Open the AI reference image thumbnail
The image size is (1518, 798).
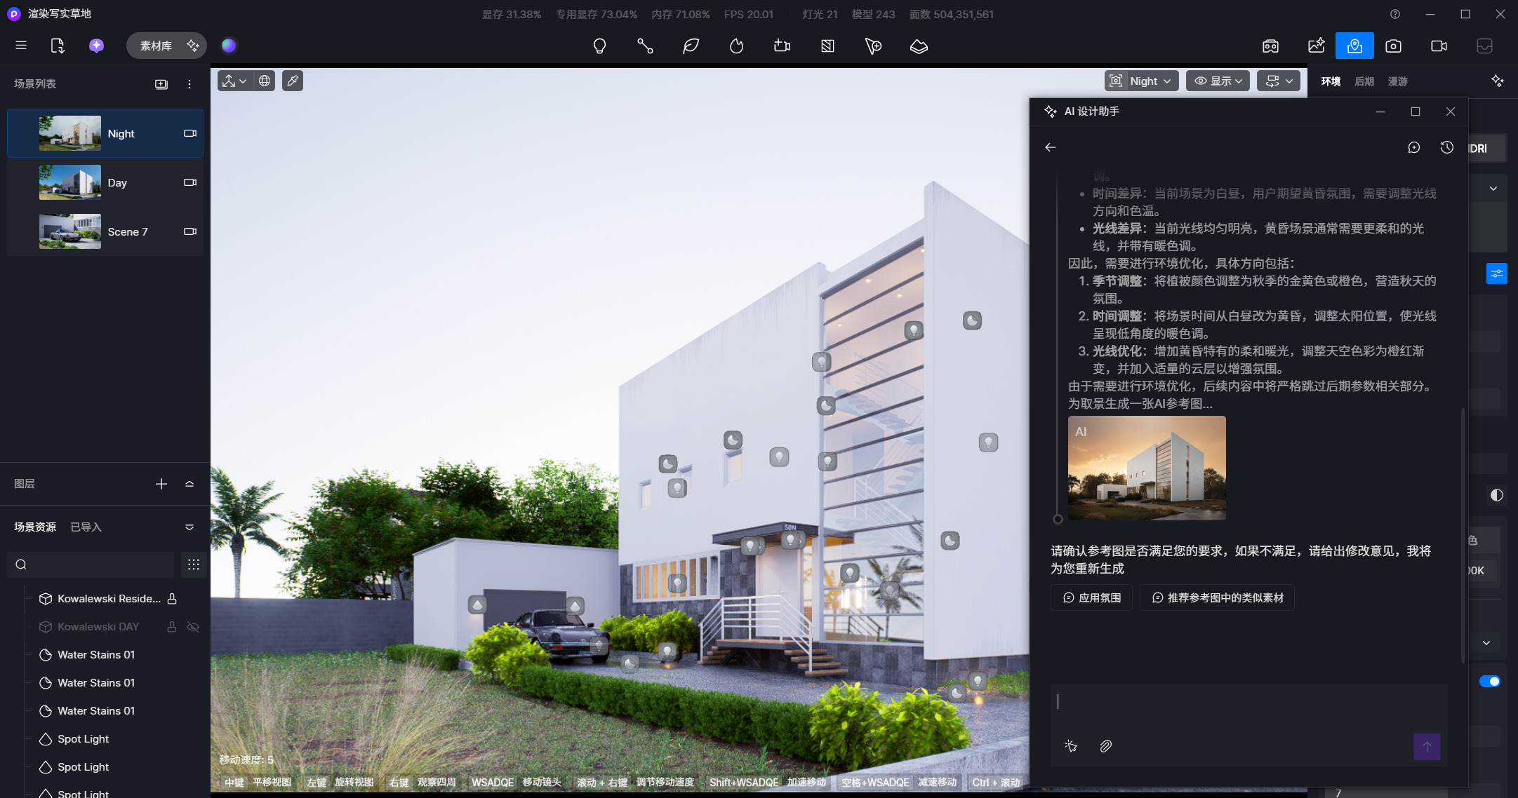pos(1147,468)
